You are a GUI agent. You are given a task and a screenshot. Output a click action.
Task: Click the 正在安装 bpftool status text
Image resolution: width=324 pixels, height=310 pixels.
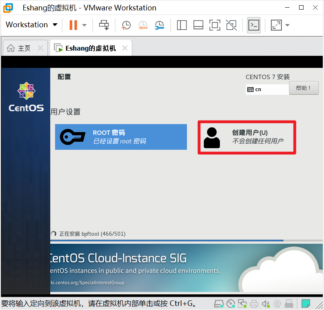coord(92,234)
